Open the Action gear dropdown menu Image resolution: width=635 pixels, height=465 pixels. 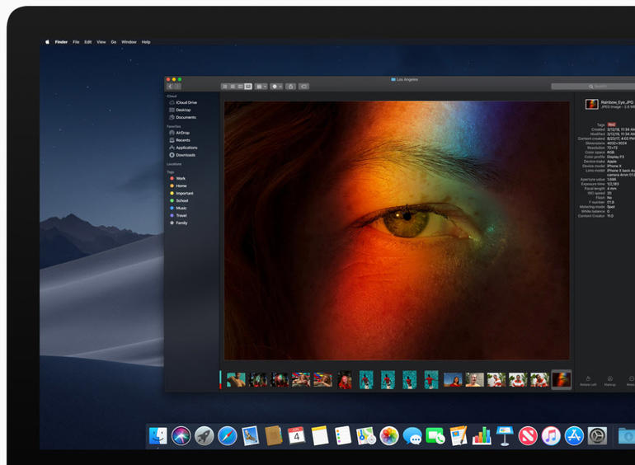pyautogui.click(x=276, y=87)
